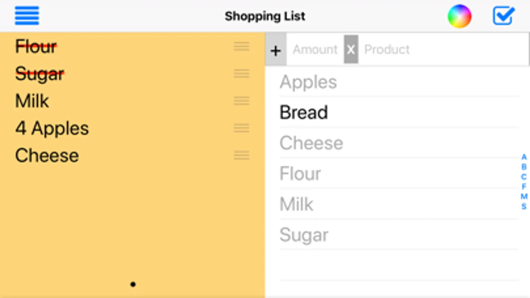Tap the reorder handle beside 4 Apples
This screenshot has width=530, height=298.
tap(241, 128)
